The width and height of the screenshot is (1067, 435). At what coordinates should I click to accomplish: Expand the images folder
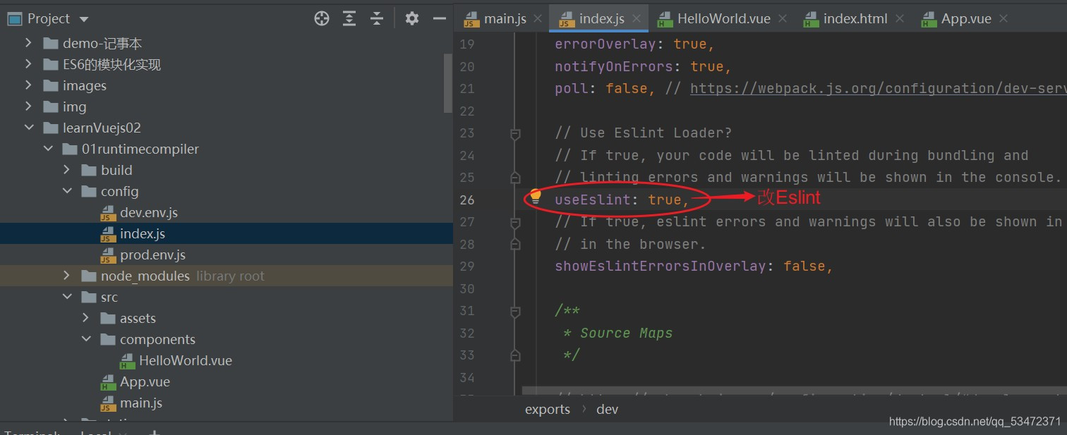tap(28, 85)
